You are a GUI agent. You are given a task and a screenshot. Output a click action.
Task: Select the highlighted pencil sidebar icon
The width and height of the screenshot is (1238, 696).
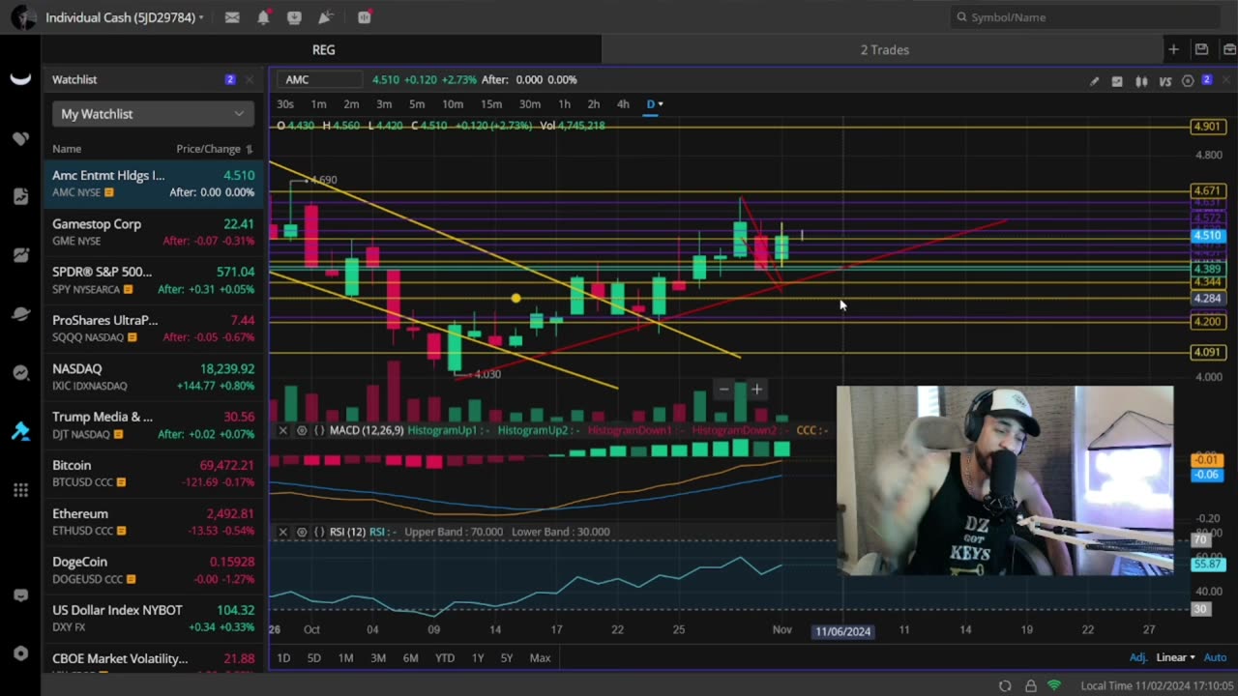(x=20, y=431)
